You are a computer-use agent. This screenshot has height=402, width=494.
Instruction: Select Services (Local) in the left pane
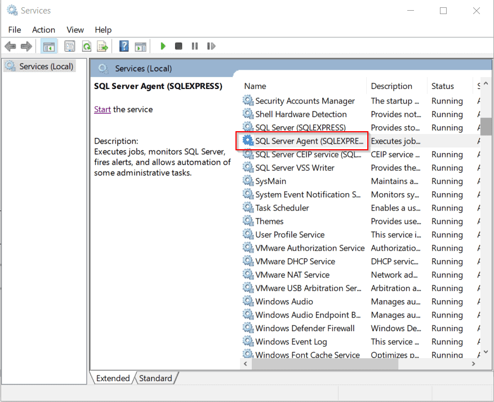point(44,66)
